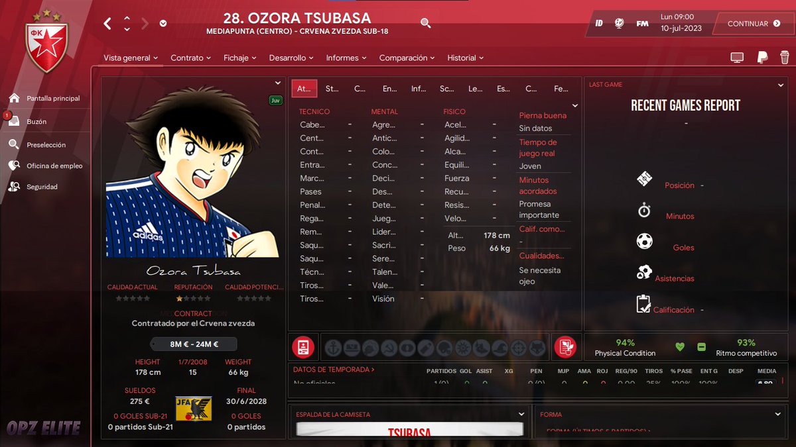This screenshot has width=796, height=447.
Task: Click the 8M € - 24M € value pill
Action: tap(194, 344)
